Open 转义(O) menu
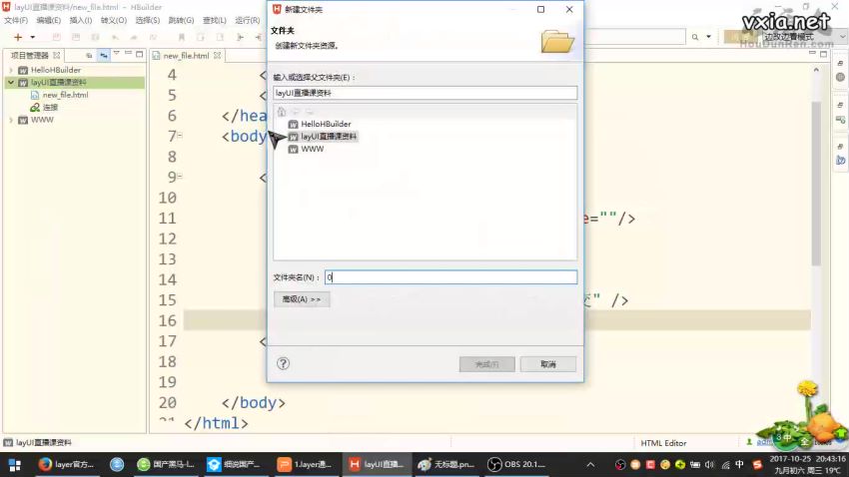The height and width of the screenshot is (477, 849). [x=113, y=20]
